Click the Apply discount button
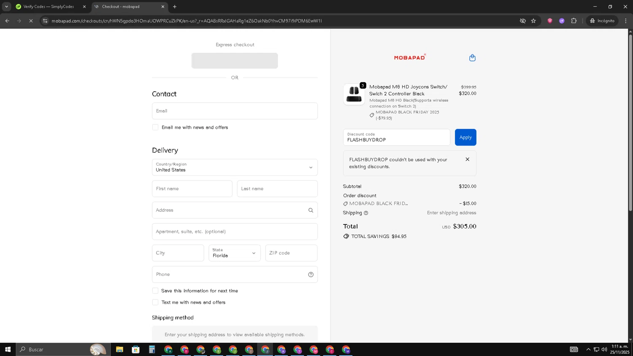Image resolution: width=633 pixels, height=356 pixels. (465, 138)
